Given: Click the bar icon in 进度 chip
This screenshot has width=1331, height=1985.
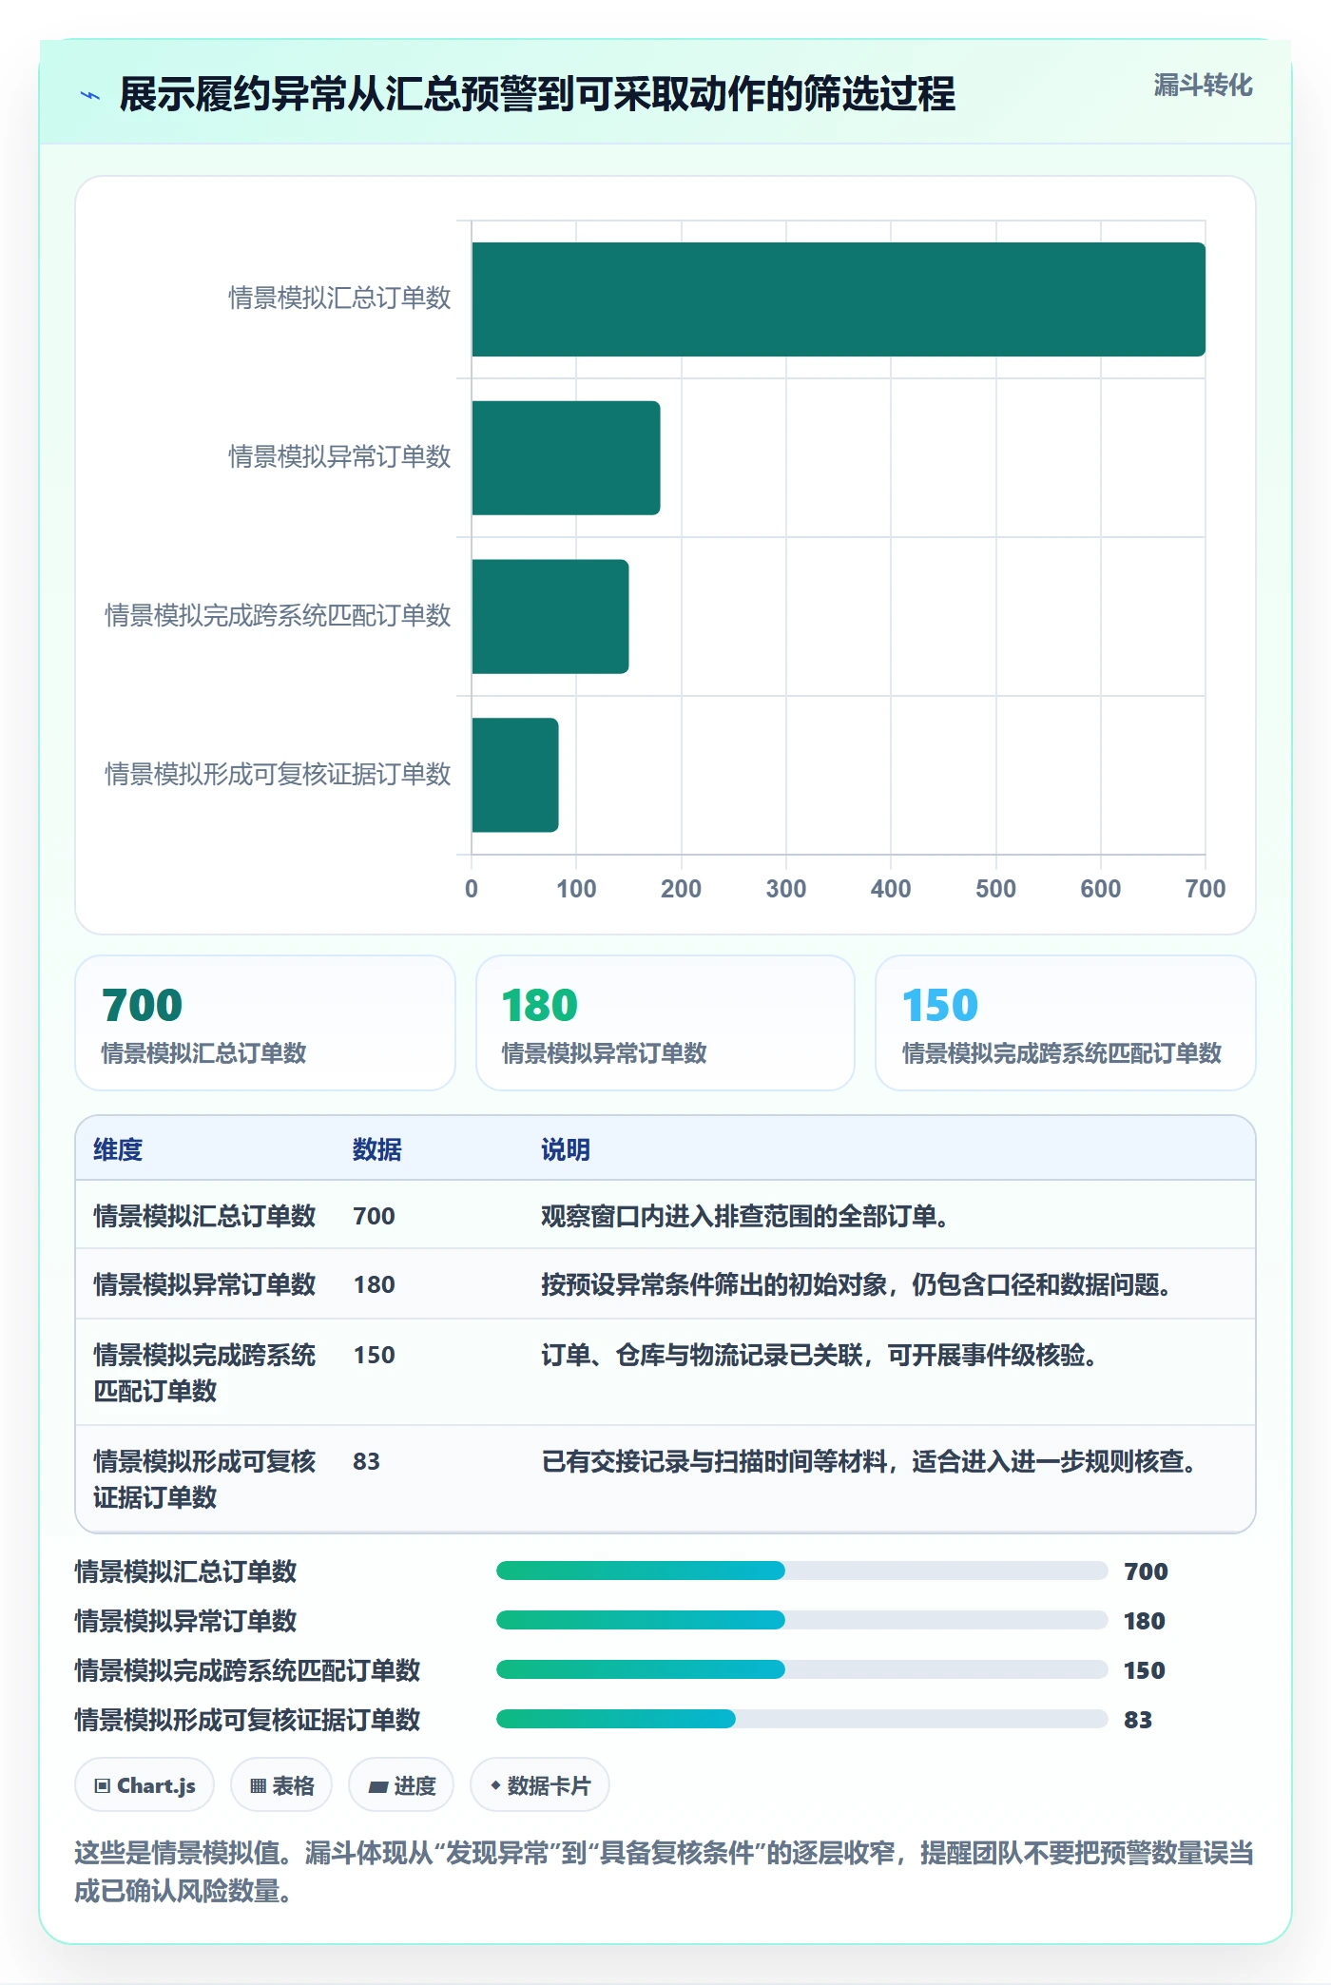Looking at the screenshot, I should (377, 1786).
